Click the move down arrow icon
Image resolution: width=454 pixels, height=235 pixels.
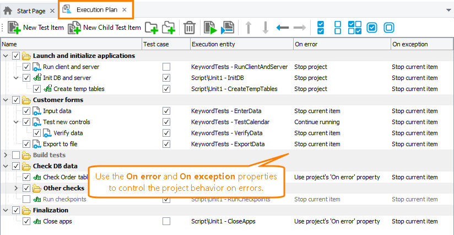click(265, 28)
